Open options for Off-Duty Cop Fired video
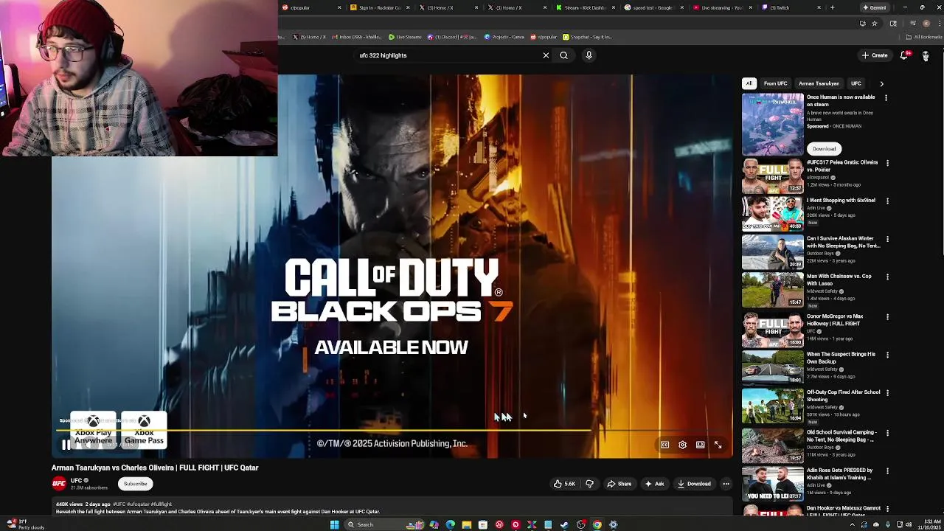This screenshot has width=944, height=531. 887,393
